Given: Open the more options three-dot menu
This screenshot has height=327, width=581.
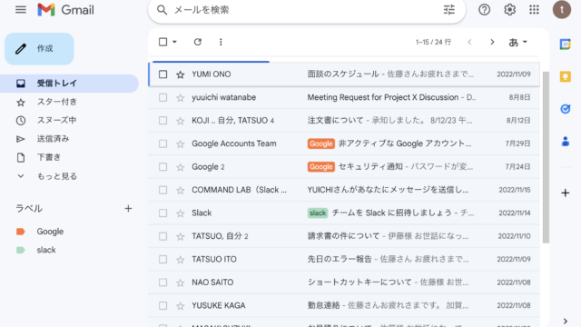Looking at the screenshot, I should (x=221, y=42).
